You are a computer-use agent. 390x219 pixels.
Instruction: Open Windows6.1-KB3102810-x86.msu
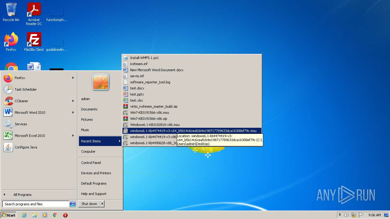pyautogui.click(x=192, y=125)
